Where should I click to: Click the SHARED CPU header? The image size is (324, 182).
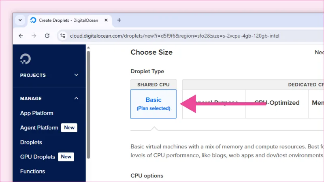[x=153, y=85]
